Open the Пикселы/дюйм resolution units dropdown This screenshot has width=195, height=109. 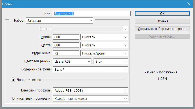[104, 53]
